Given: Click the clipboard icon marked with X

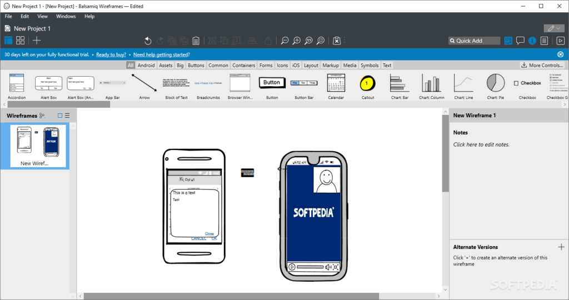Looking at the screenshot, I should click(x=337, y=41).
